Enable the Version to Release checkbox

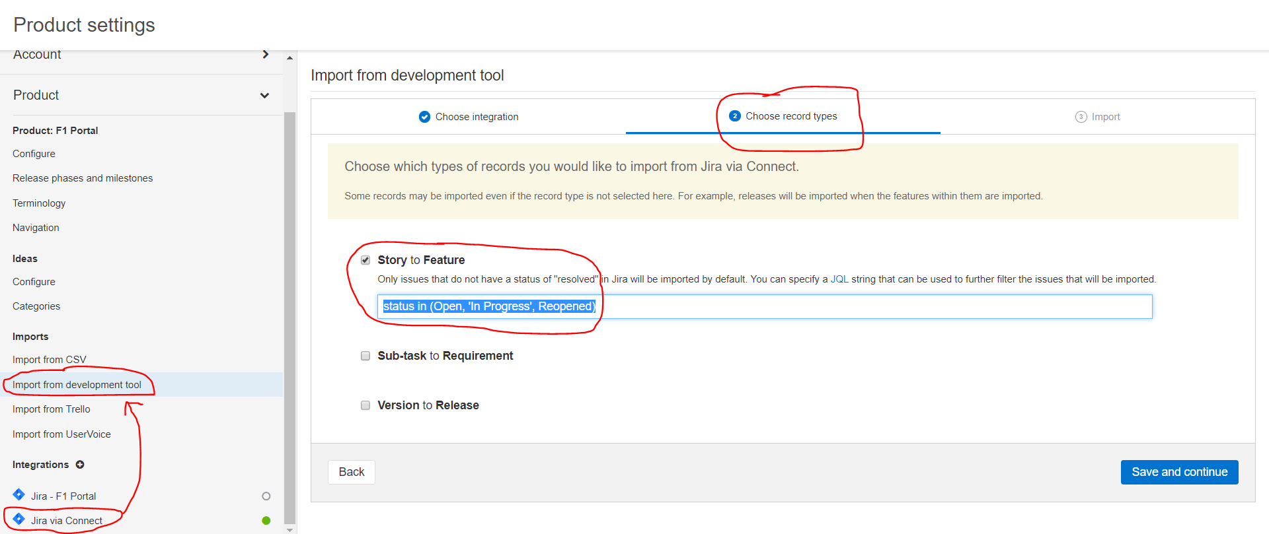click(365, 405)
